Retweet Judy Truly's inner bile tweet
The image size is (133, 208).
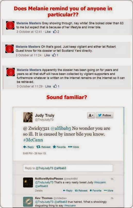(x=43, y=147)
